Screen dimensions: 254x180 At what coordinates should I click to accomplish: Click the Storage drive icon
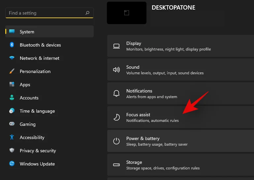(x=116, y=165)
